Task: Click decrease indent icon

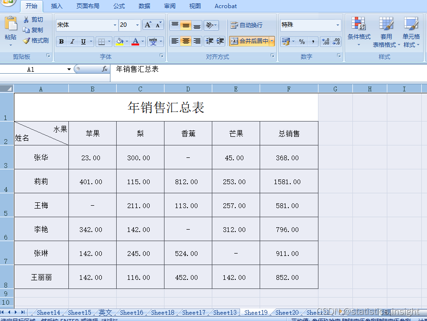Action: coord(209,41)
